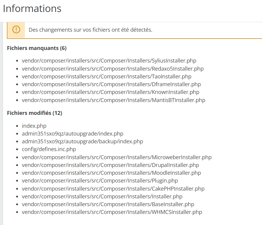The image size is (262, 225).
Task: Click the modified index.php entry
Action: [34, 126]
